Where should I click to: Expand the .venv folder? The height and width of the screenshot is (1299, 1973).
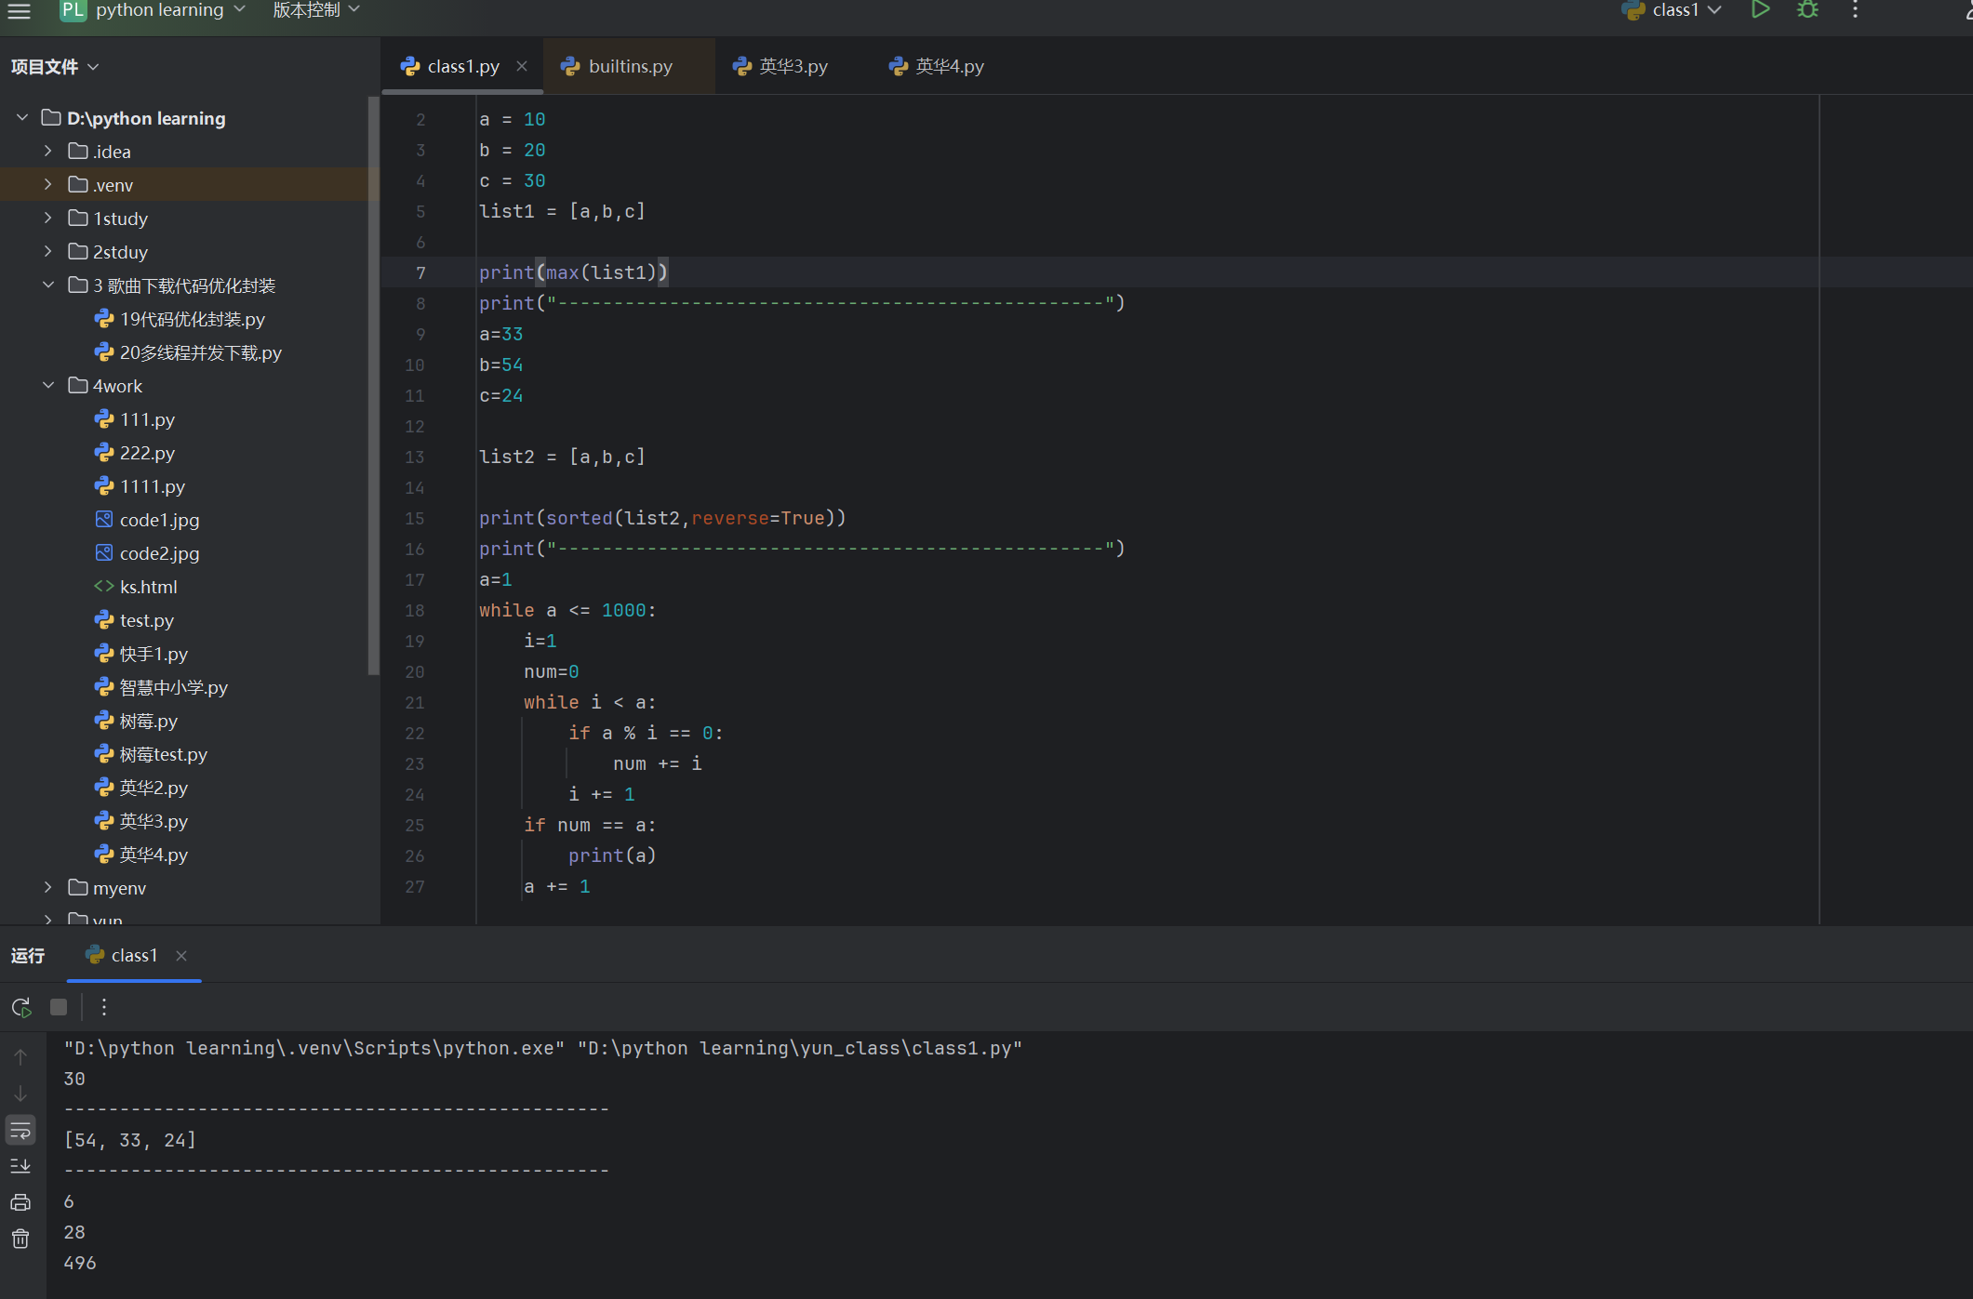pyautogui.click(x=48, y=185)
